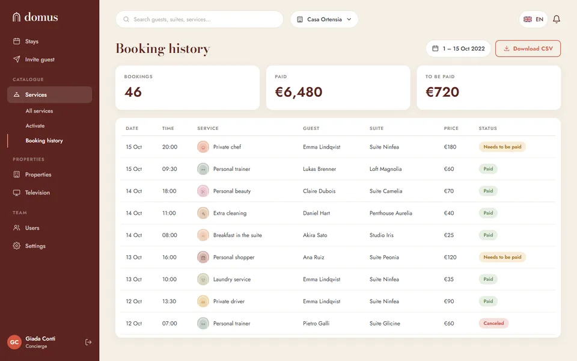Click guest name Claire Dubois

coord(319,191)
